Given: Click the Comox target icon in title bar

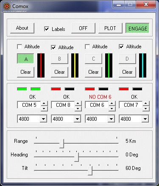Looking at the screenshot, I should tap(7, 6).
